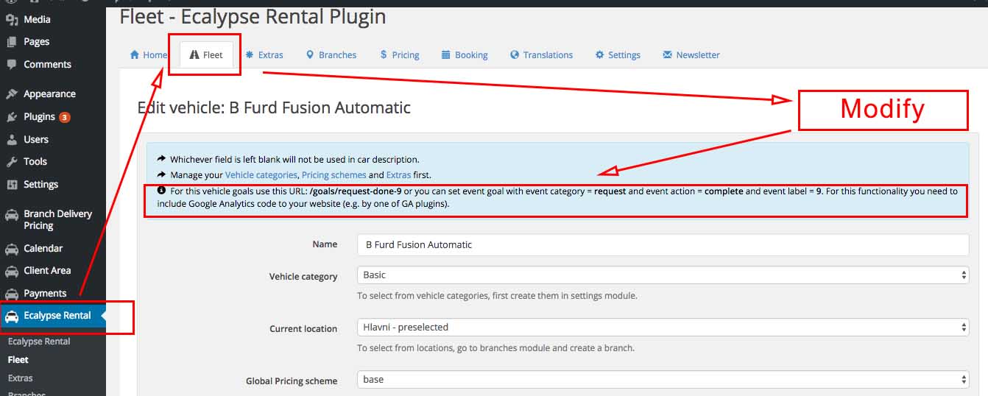The image size is (988, 396).
Task: Click the Edit vehicle heading text
Action: (x=274, y=107)
